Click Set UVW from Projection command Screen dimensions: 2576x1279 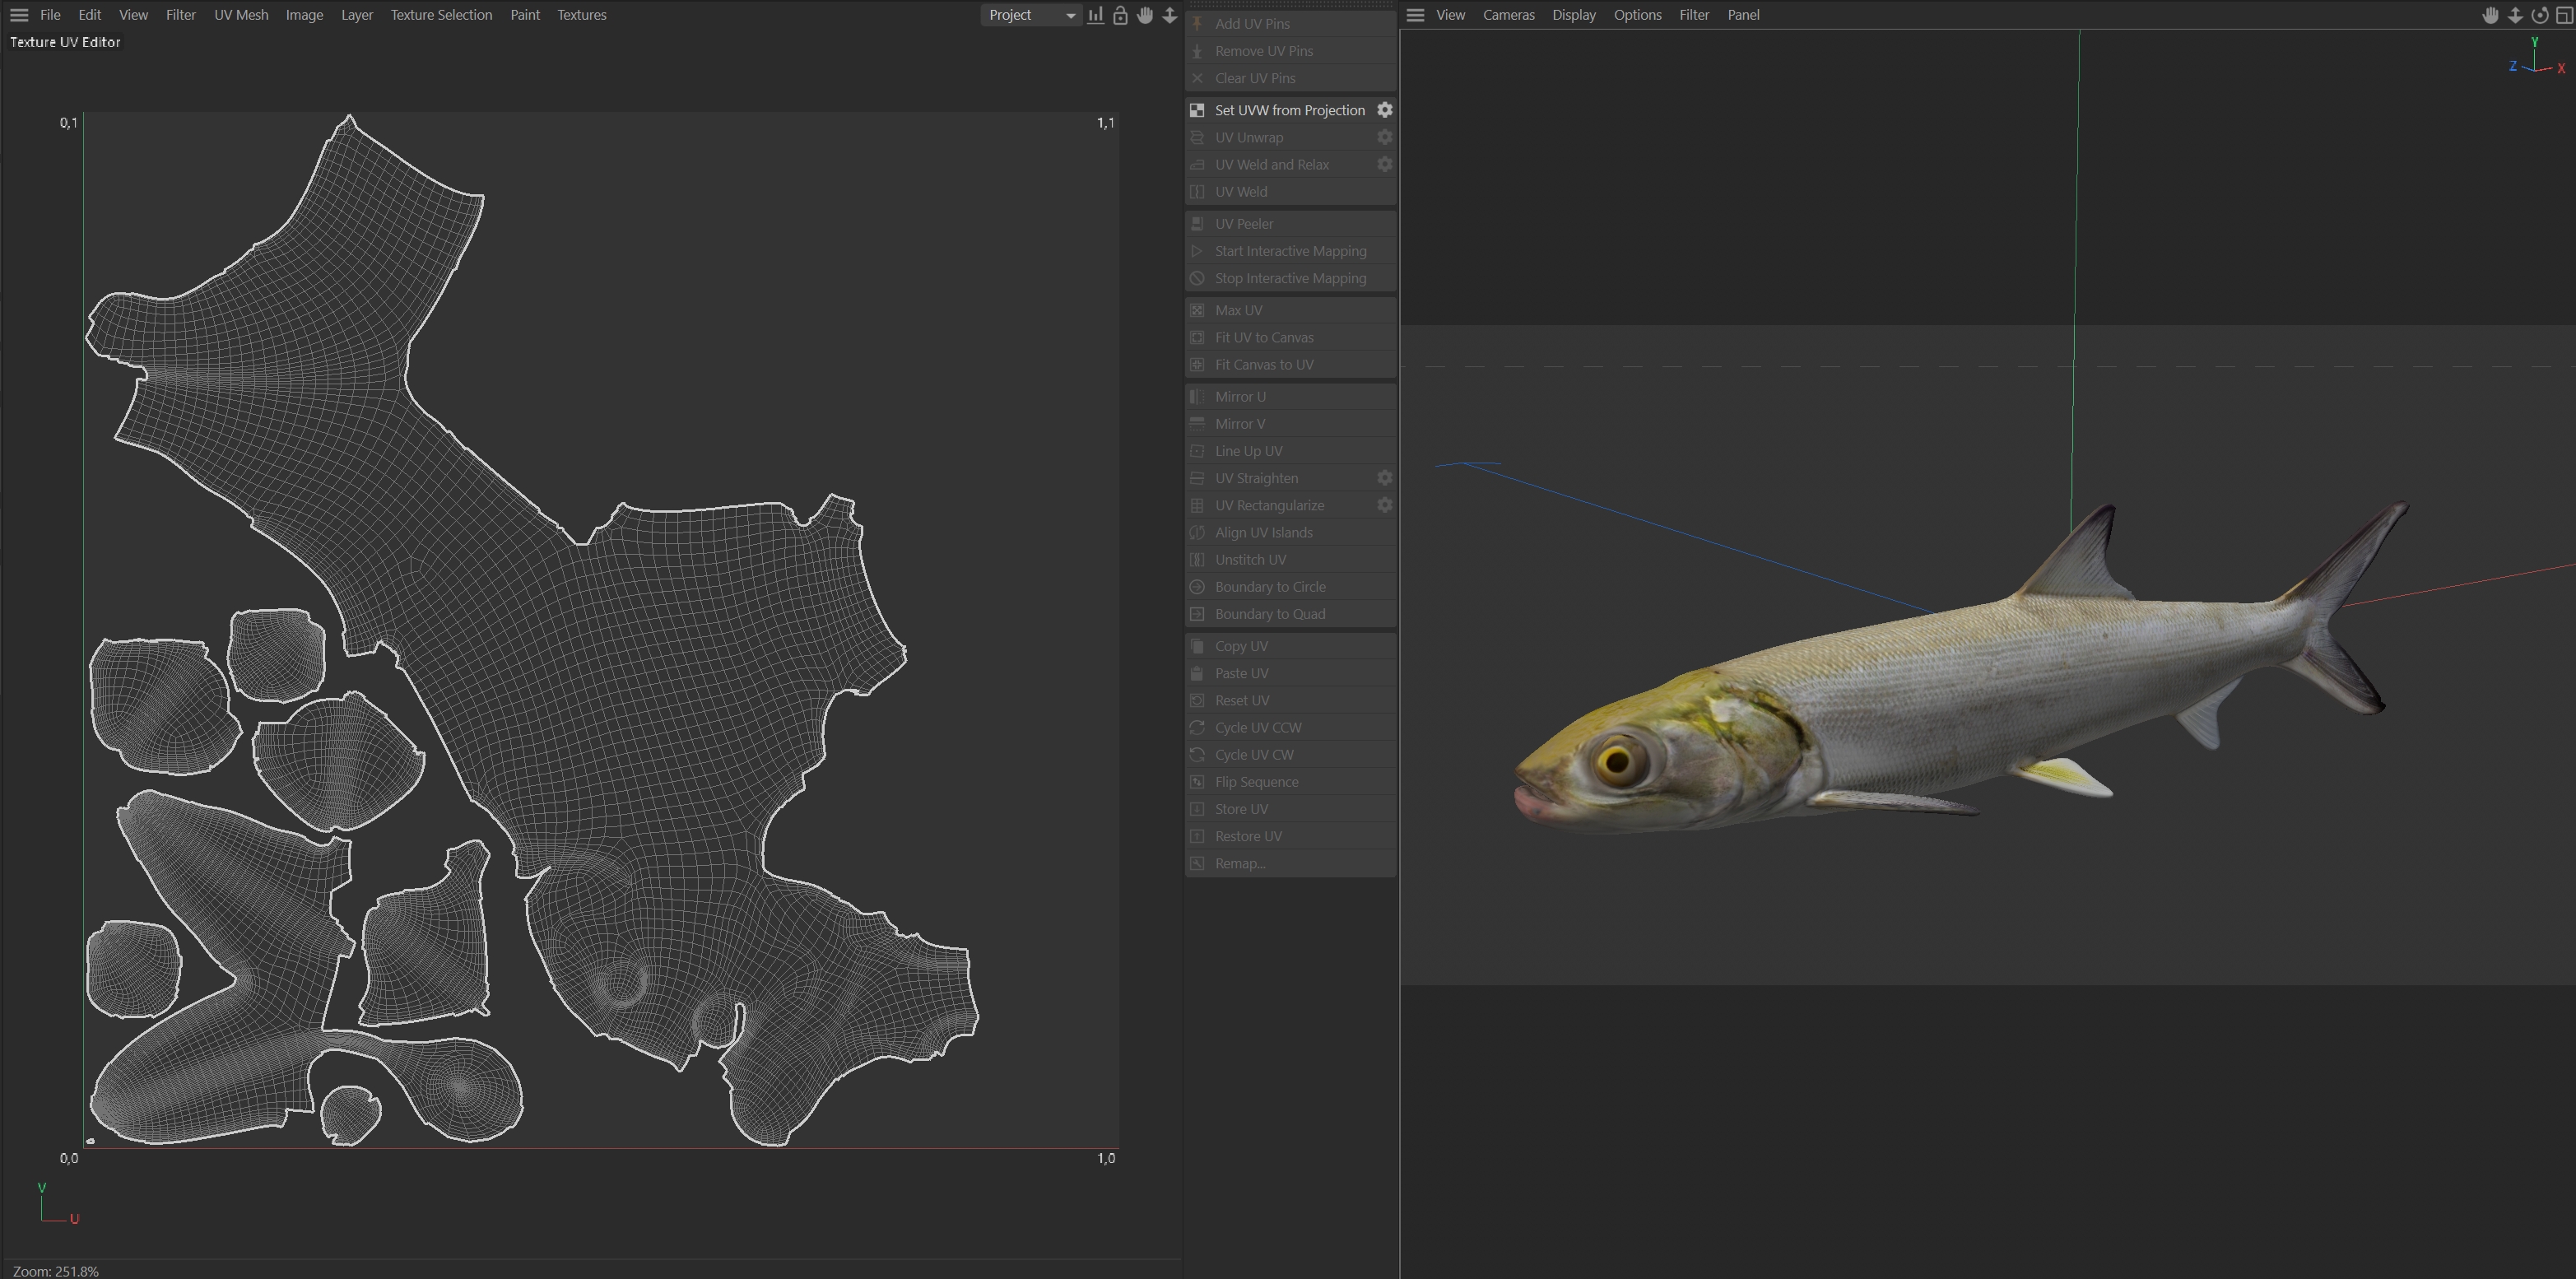tap(1289, 110)
